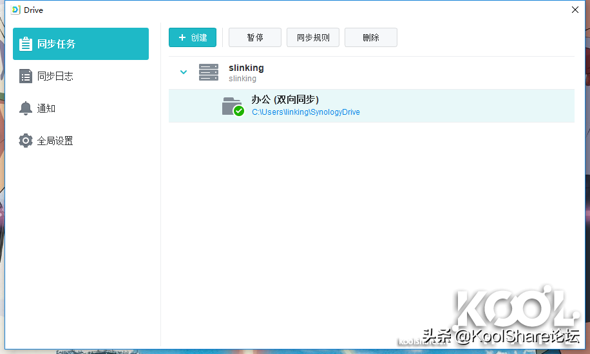The height and width of the screenshot is (354, 590).
Task: Click the clipboard icon beside 同步任务
Action: [x=26, y=44]
